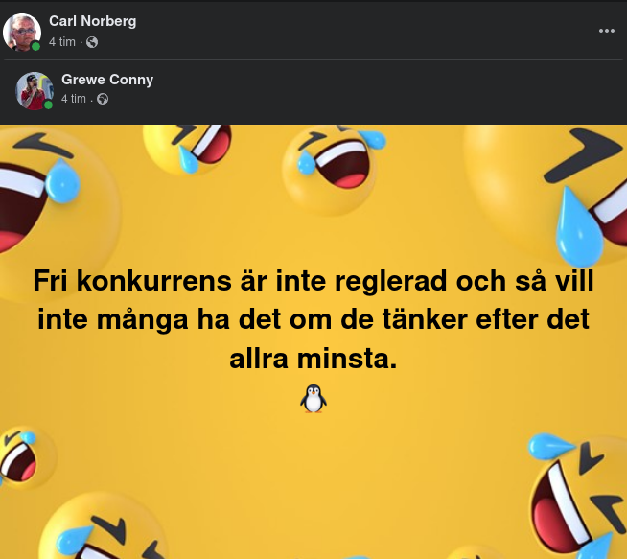Open the 4 tim timestamp under Grewe Conny
Viewport: 627px width, 559px height.
(x=74, y=99)
